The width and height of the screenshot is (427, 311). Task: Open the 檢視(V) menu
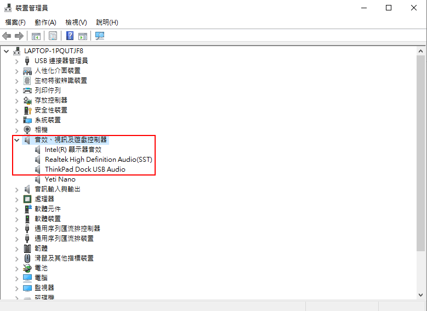76,22
